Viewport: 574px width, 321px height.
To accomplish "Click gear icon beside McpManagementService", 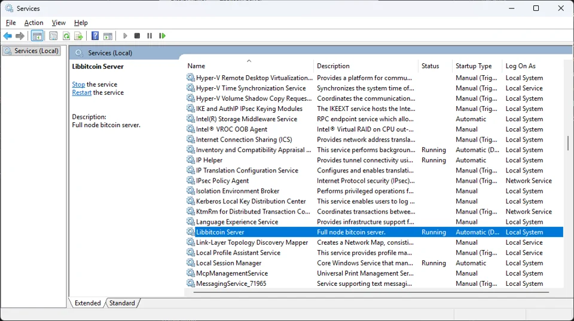I will 190,273.
